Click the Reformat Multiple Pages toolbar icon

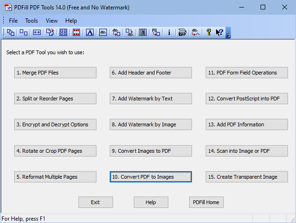tap(63, 33)
